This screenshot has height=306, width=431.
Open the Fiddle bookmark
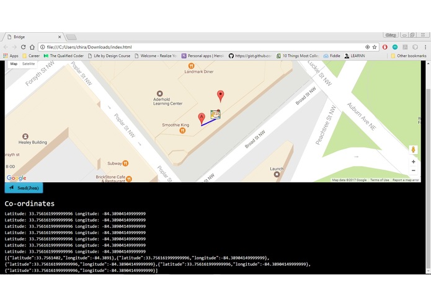[x=332, y=56]
